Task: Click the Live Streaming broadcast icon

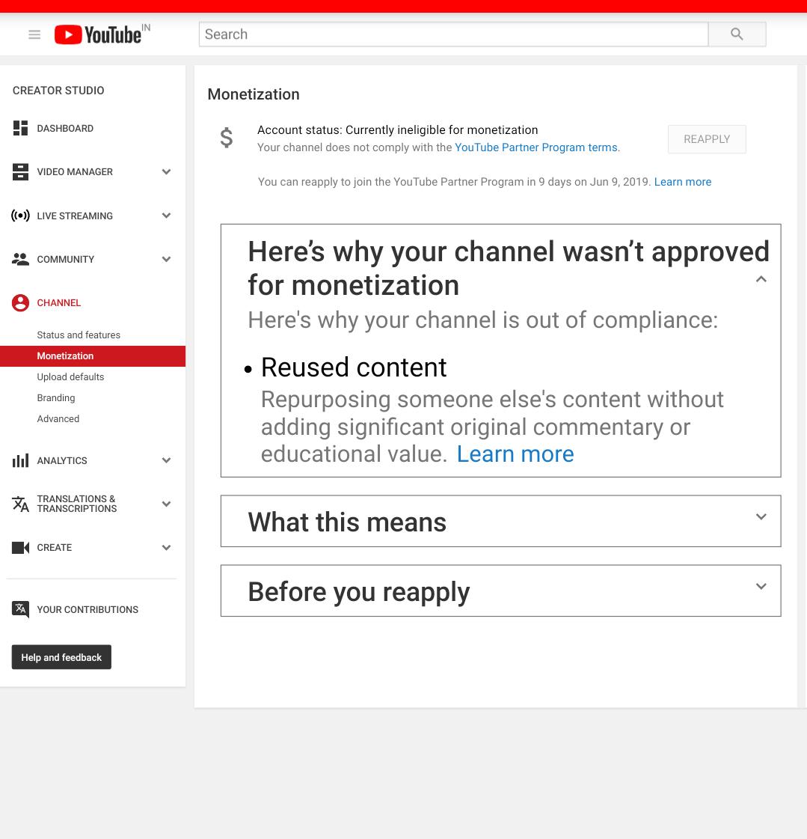Action: pos(20,216)
